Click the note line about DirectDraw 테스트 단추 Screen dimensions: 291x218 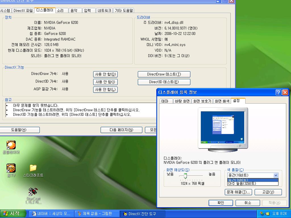[76, 110]
